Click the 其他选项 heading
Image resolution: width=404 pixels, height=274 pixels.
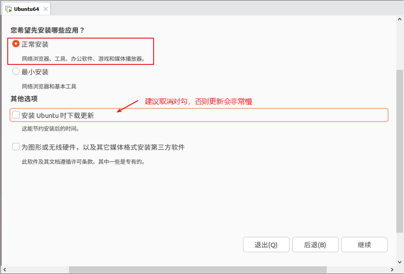coord(24,98)
